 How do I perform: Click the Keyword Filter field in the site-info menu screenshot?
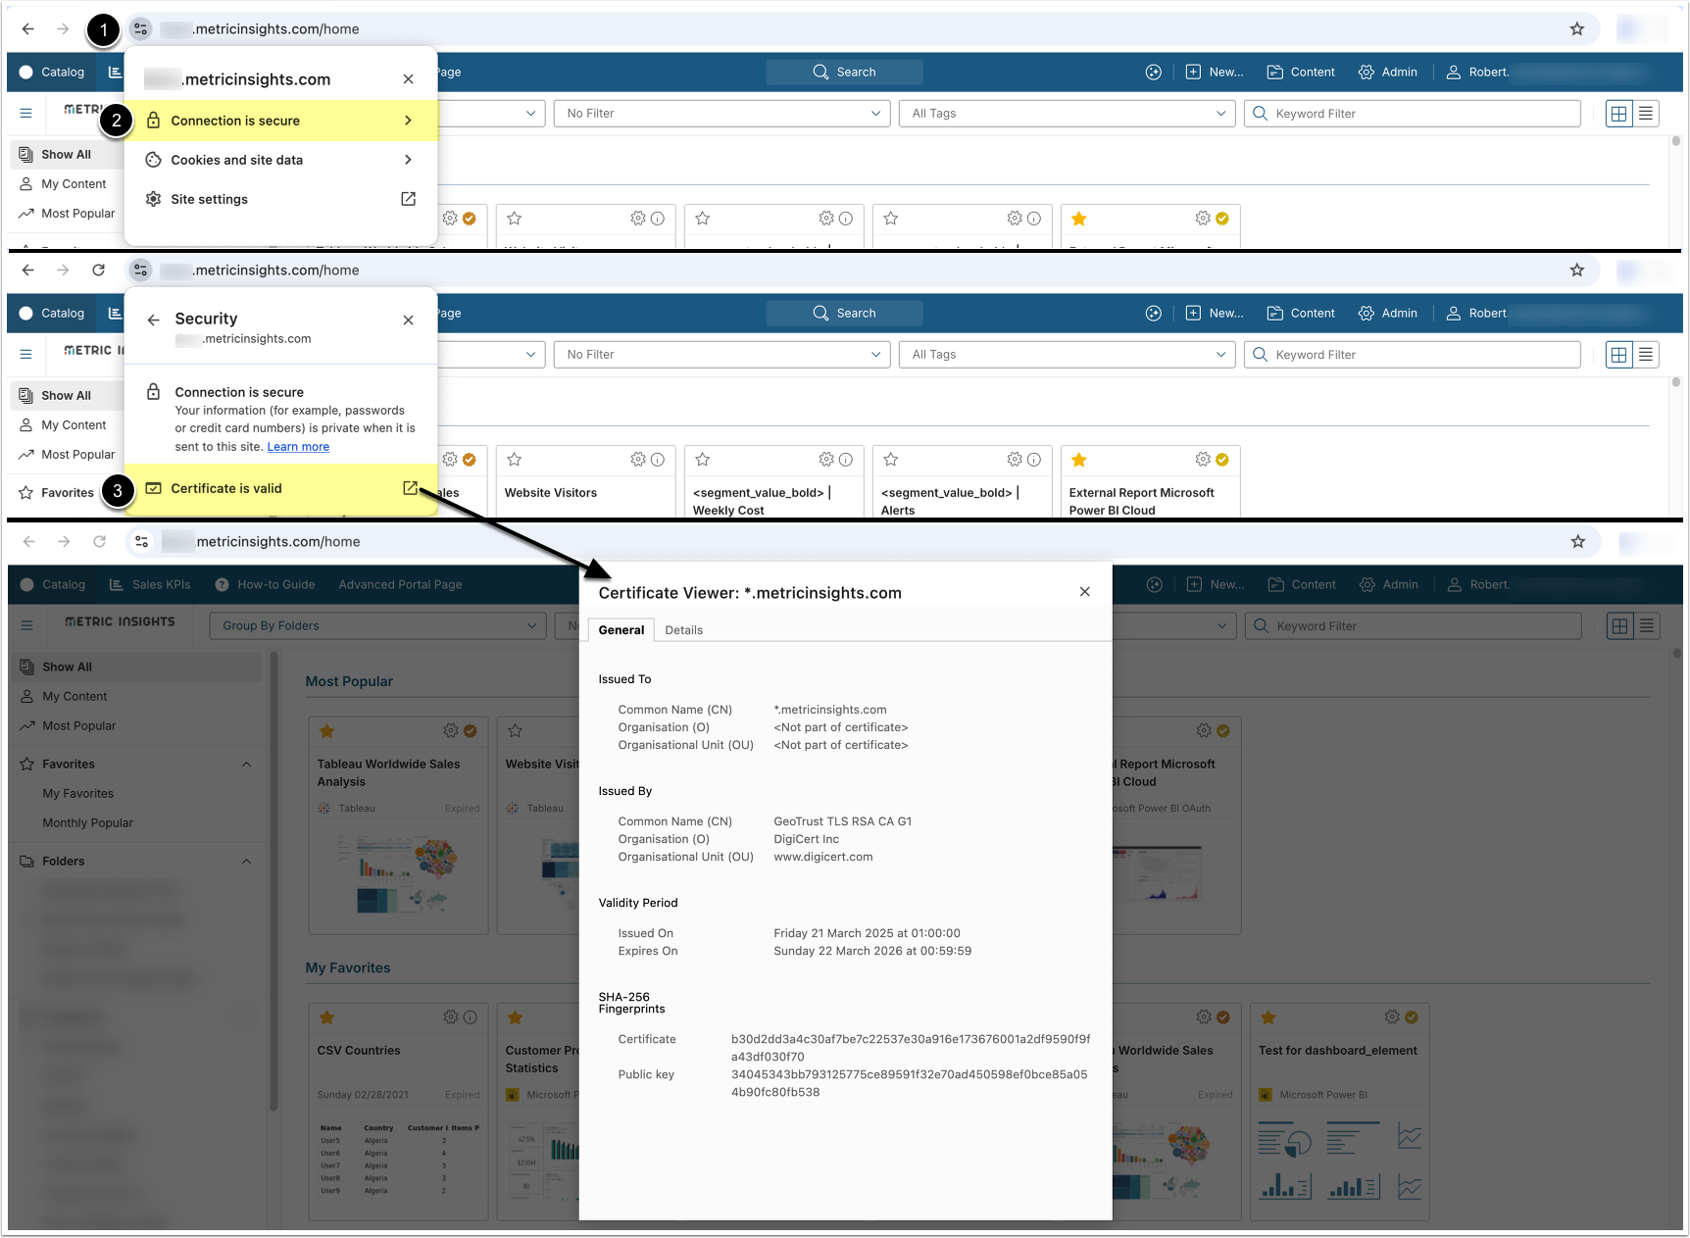[1413, 114]
